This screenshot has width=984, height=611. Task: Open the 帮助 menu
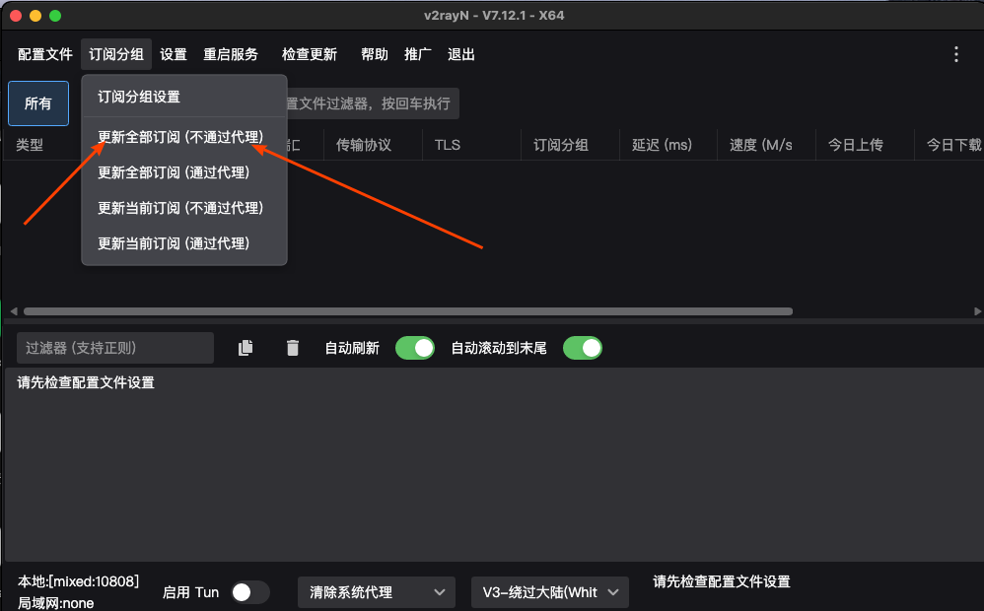(x=374, y=54)
